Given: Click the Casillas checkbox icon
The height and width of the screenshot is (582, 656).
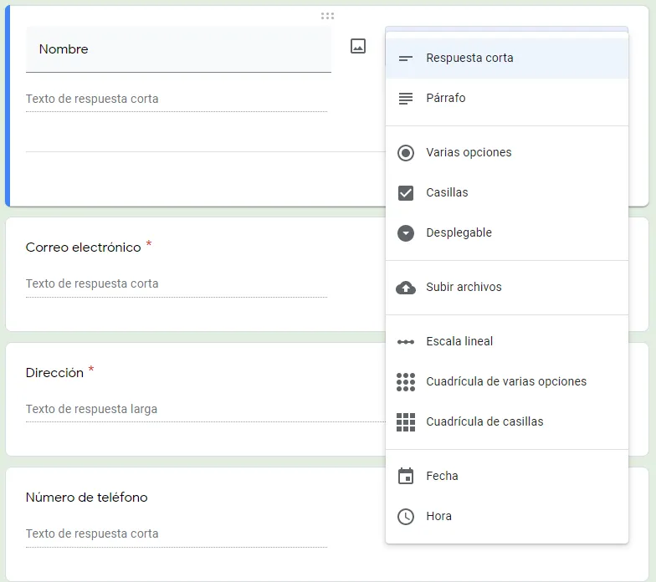Looking at the screenshot, I should (405, 192).
